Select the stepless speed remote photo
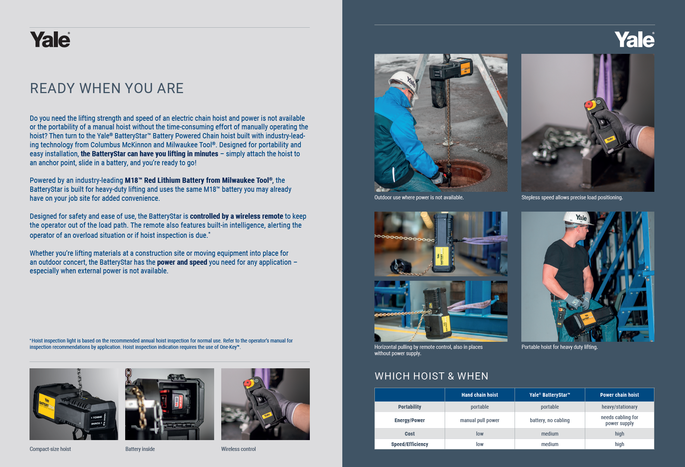The height and width of the screenshot is (467, 685). [588, 123]
